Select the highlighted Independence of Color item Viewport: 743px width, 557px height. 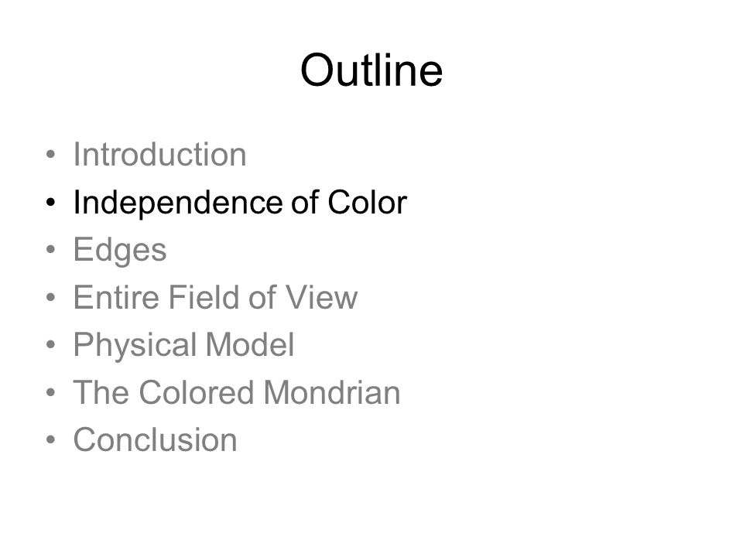pos(240,202)
